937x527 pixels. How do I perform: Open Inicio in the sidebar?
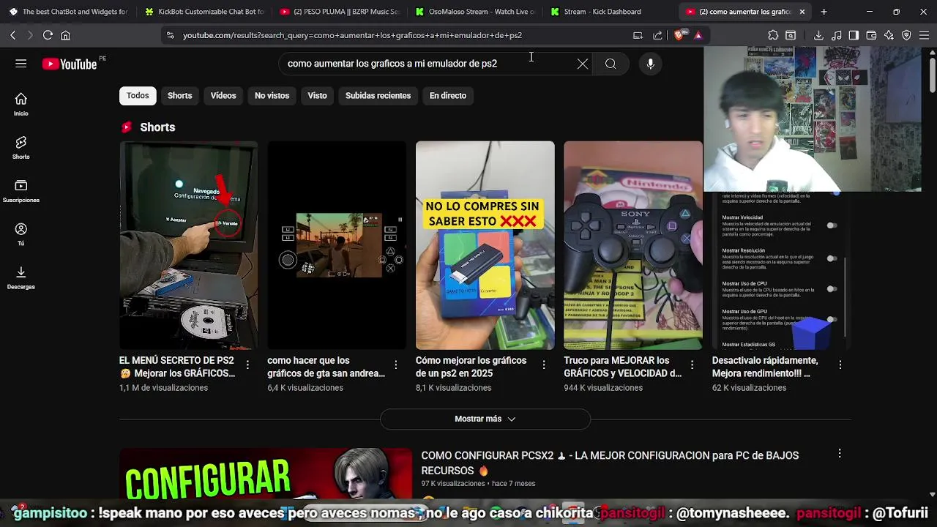click(20, 105)
